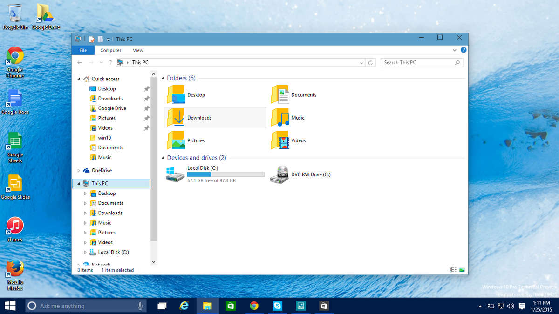
Task: Navigate up to the parent folder
Action: coord(110,62)
